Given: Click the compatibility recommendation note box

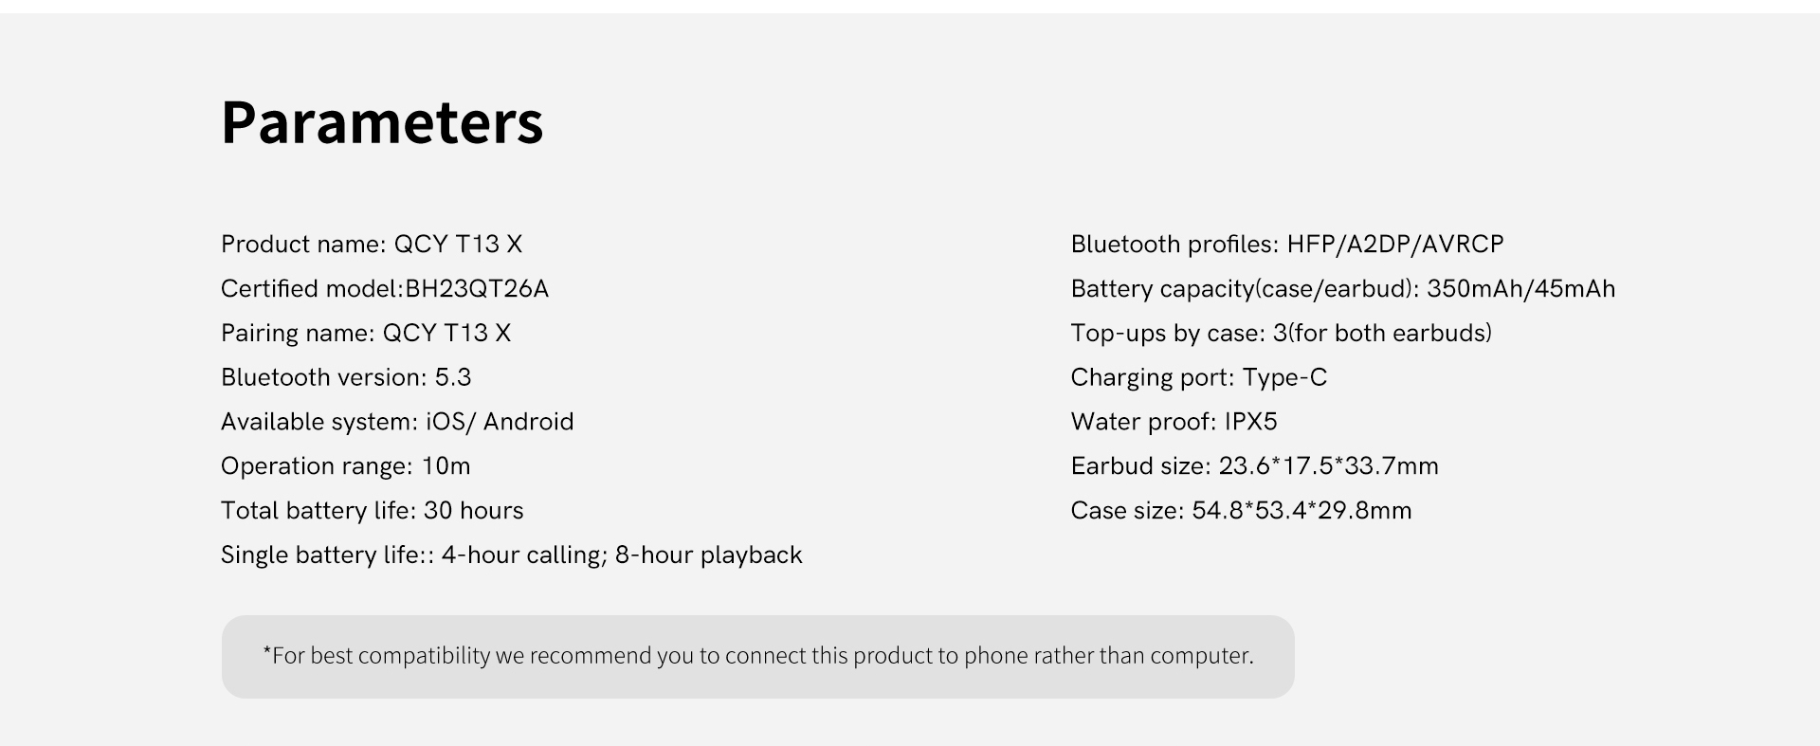Looking at the screenshot, I should point(757,657).
